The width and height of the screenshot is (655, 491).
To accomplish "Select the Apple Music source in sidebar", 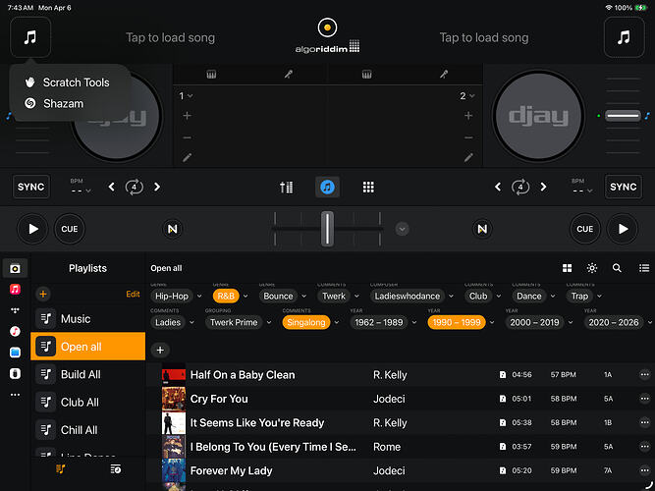I will click(15, 290).
